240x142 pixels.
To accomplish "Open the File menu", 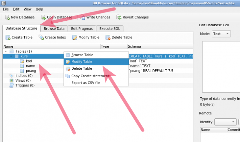I will (6, 9).
